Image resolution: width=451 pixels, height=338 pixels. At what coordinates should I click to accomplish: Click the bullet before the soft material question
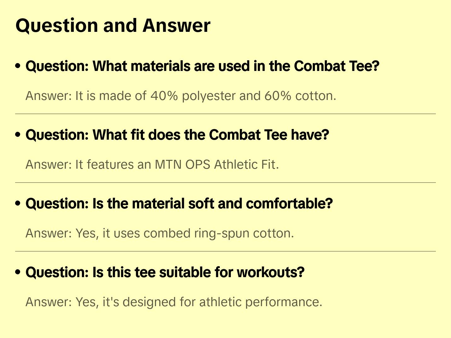[x=18, y=203]
